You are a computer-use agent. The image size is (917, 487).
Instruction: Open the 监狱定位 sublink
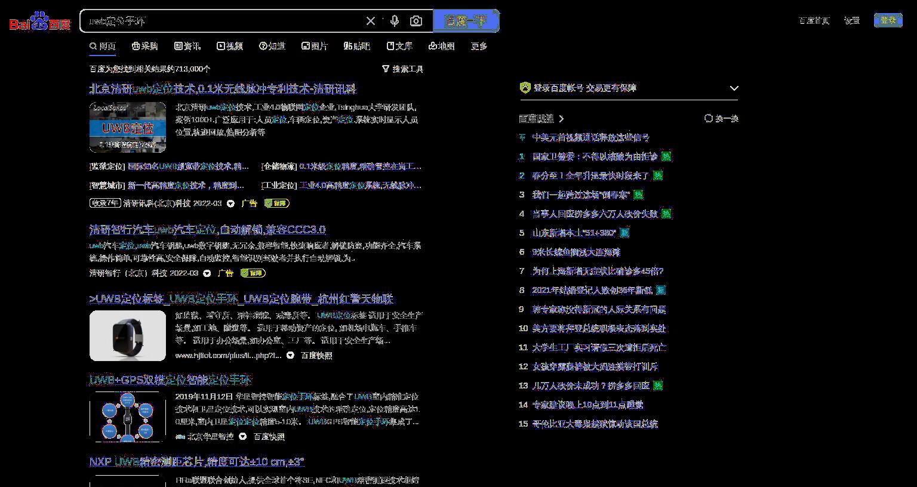(169, 167)
